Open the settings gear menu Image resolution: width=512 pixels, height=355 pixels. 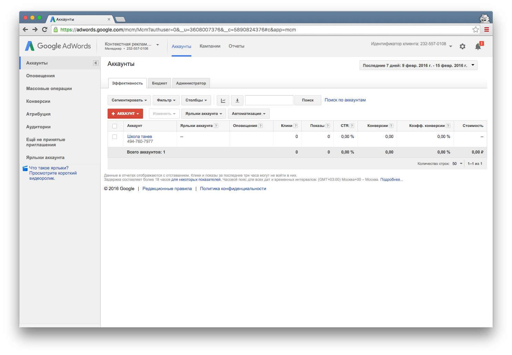click(462, 46)
